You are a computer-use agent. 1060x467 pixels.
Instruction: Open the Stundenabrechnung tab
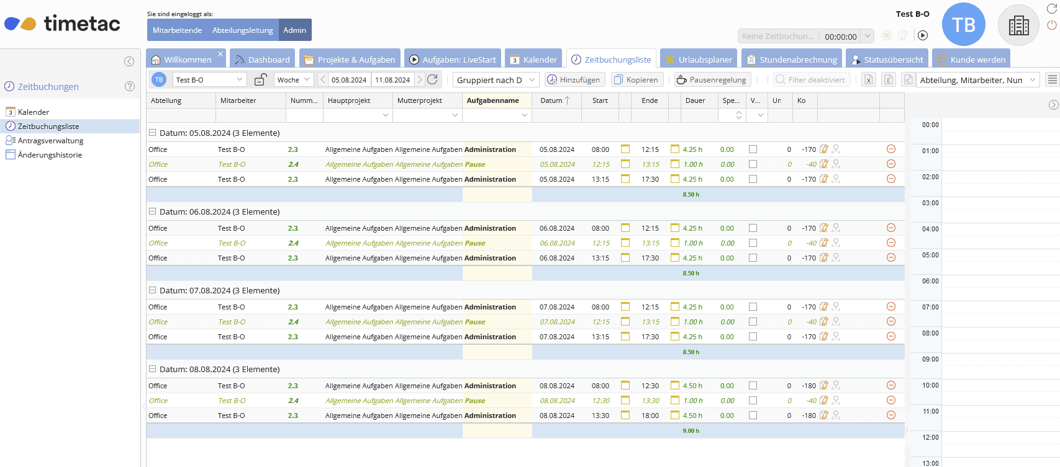click(792, 60)
